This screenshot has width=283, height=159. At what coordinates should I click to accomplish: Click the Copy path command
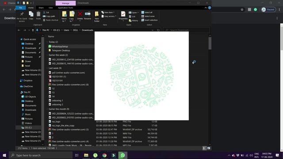49,16
